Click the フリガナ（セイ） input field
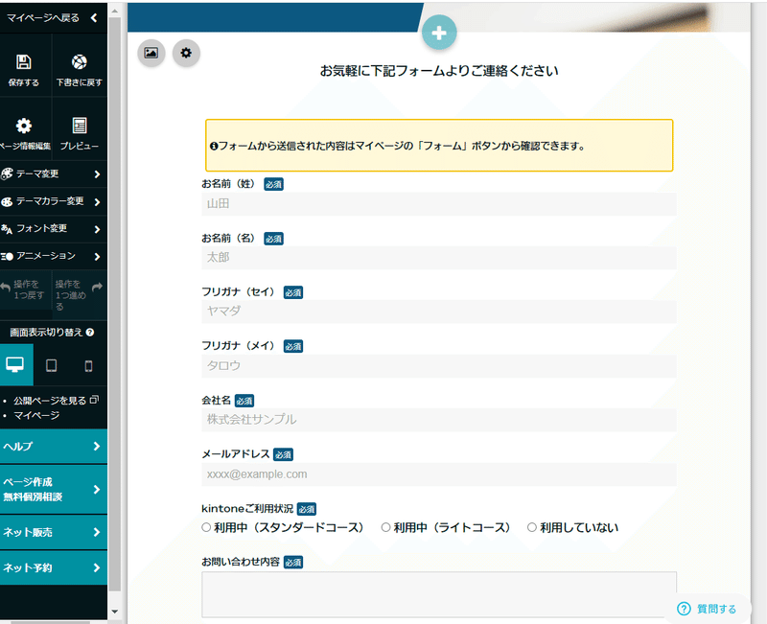 (439, 312)
